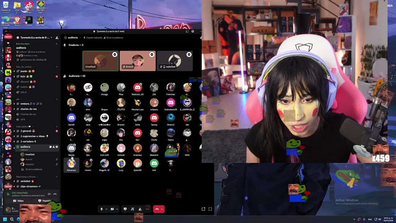The height and width of the screenshot is (223, 396).
Task: Close the En Vivo Ahora banner
Action: pos(56,44)
